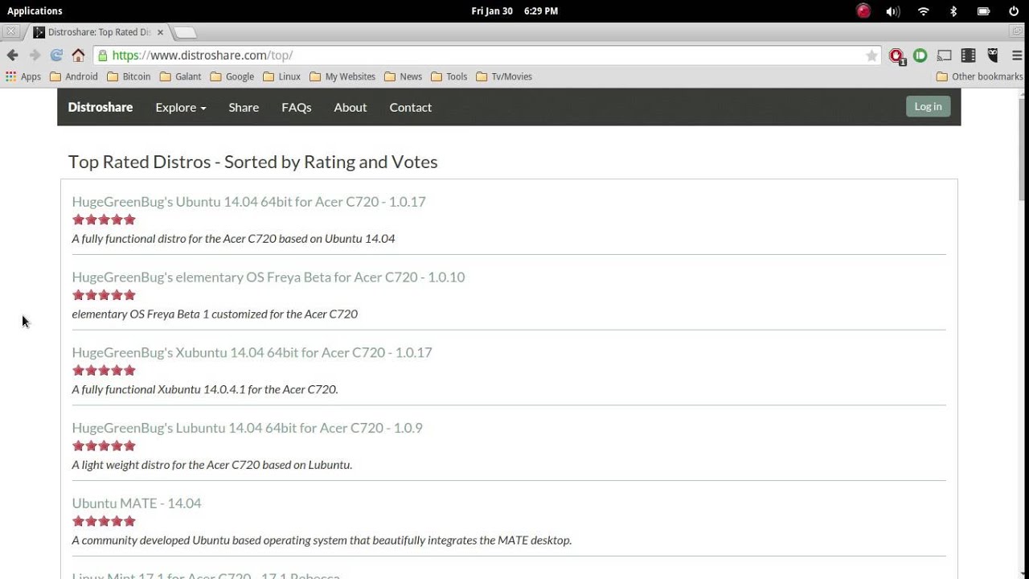This screenshot has width=1029, height=579.
Task: Open the Contact page in the navbar
Action: coord(411,107)
